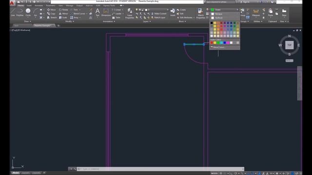Screen dimensions: 312x175
Task: Open the object color dropdown showing Green
Action: [x=224, y=10]
